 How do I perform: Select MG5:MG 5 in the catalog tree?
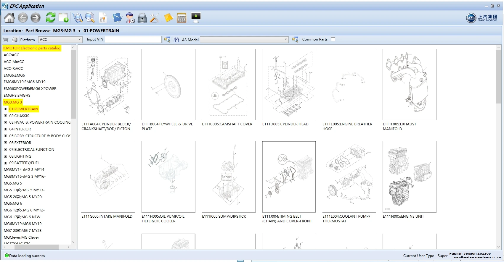tap(13, 183)
